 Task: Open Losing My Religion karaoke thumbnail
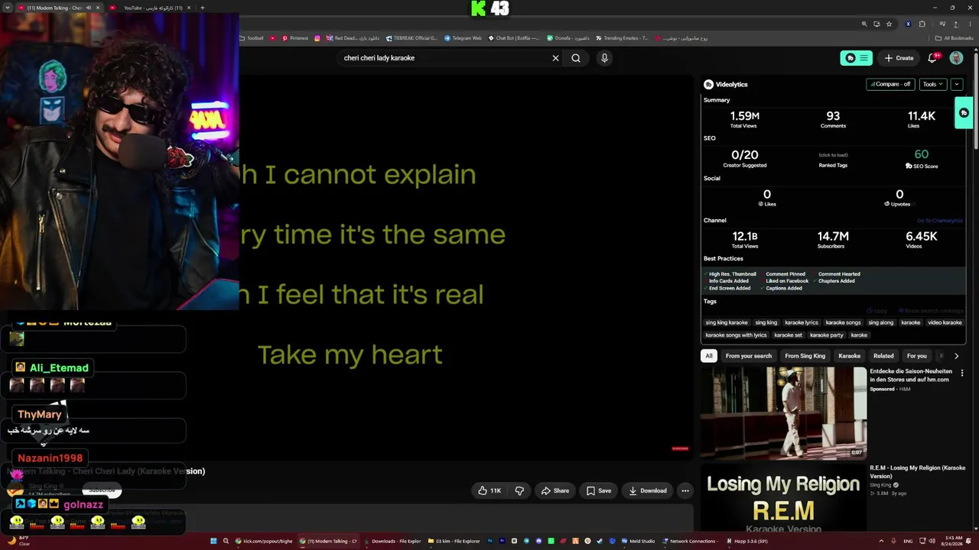click(x=783, y=498)
